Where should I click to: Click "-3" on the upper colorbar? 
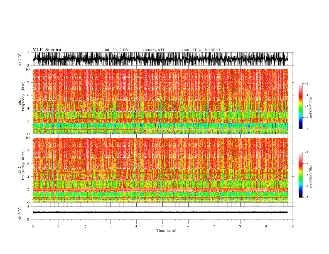point(306,83)
